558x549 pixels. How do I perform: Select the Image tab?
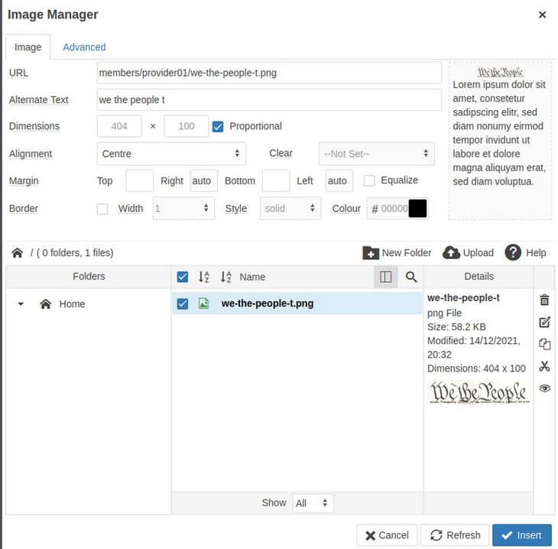coord(28,47)
